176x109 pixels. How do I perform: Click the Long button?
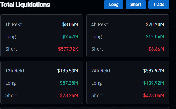point(114,5)
